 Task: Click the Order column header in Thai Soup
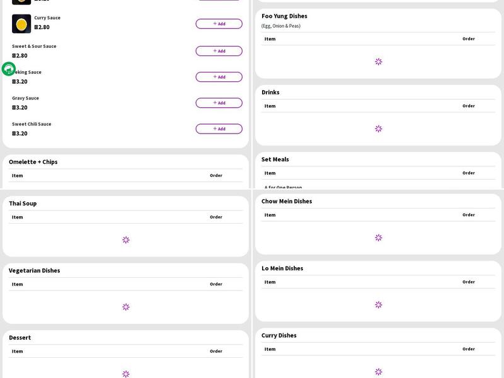tap(216, 217)
